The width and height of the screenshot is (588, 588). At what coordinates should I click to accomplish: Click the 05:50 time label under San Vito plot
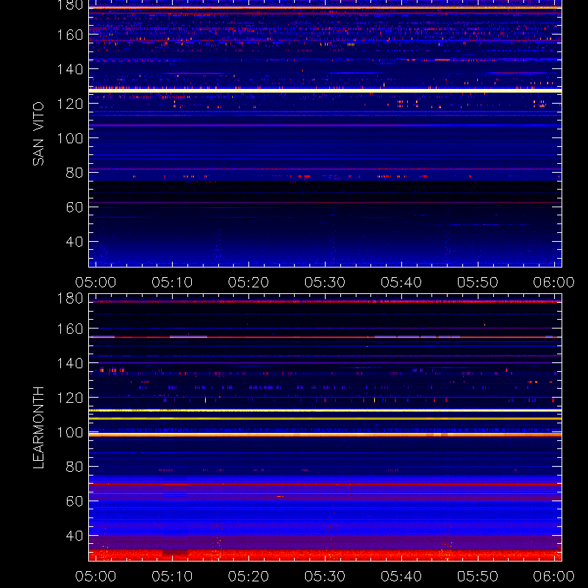click(x=478, y=282)
